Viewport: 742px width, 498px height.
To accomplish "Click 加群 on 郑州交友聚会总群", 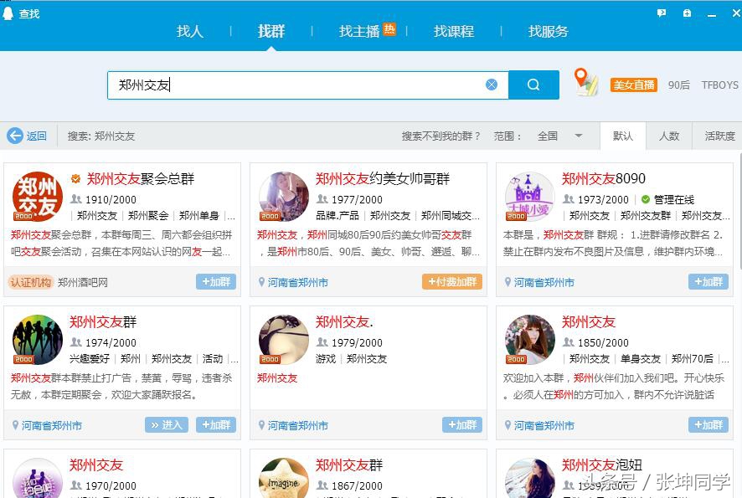I will 215,282.
